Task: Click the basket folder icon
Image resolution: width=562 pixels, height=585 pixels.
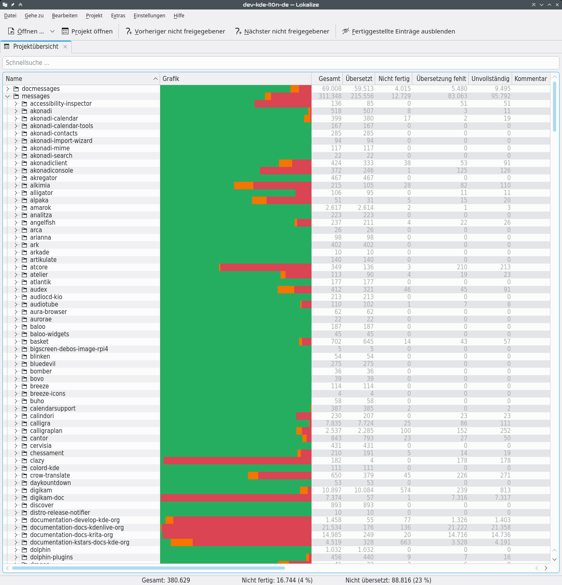Action: click(x=24, y=342)
